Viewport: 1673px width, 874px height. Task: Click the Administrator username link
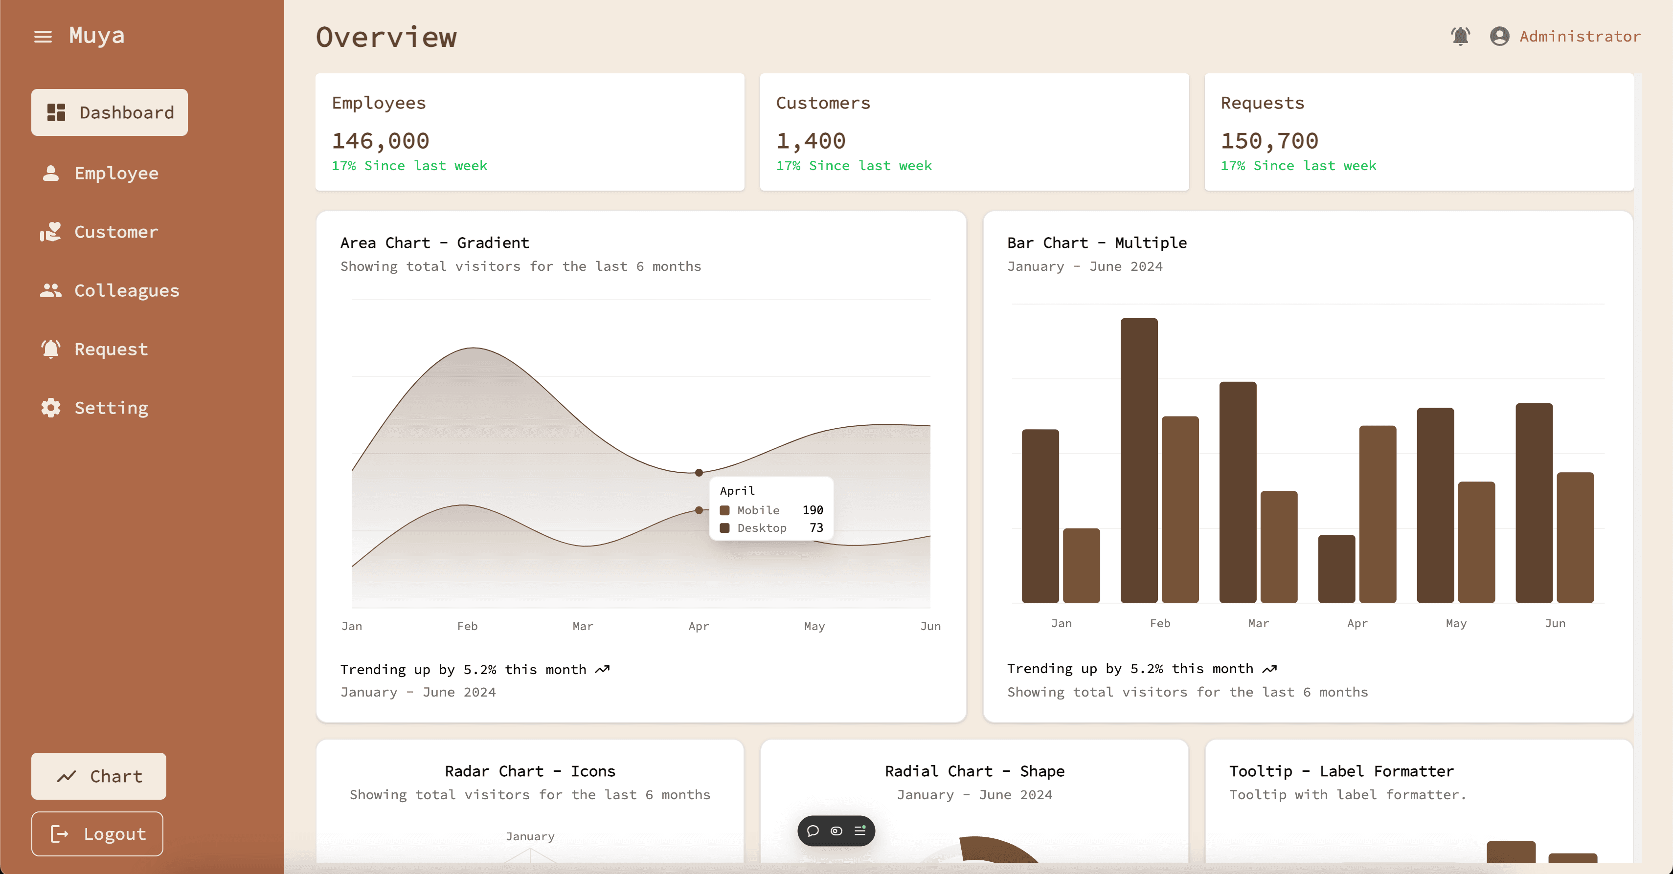[1580, 36]
